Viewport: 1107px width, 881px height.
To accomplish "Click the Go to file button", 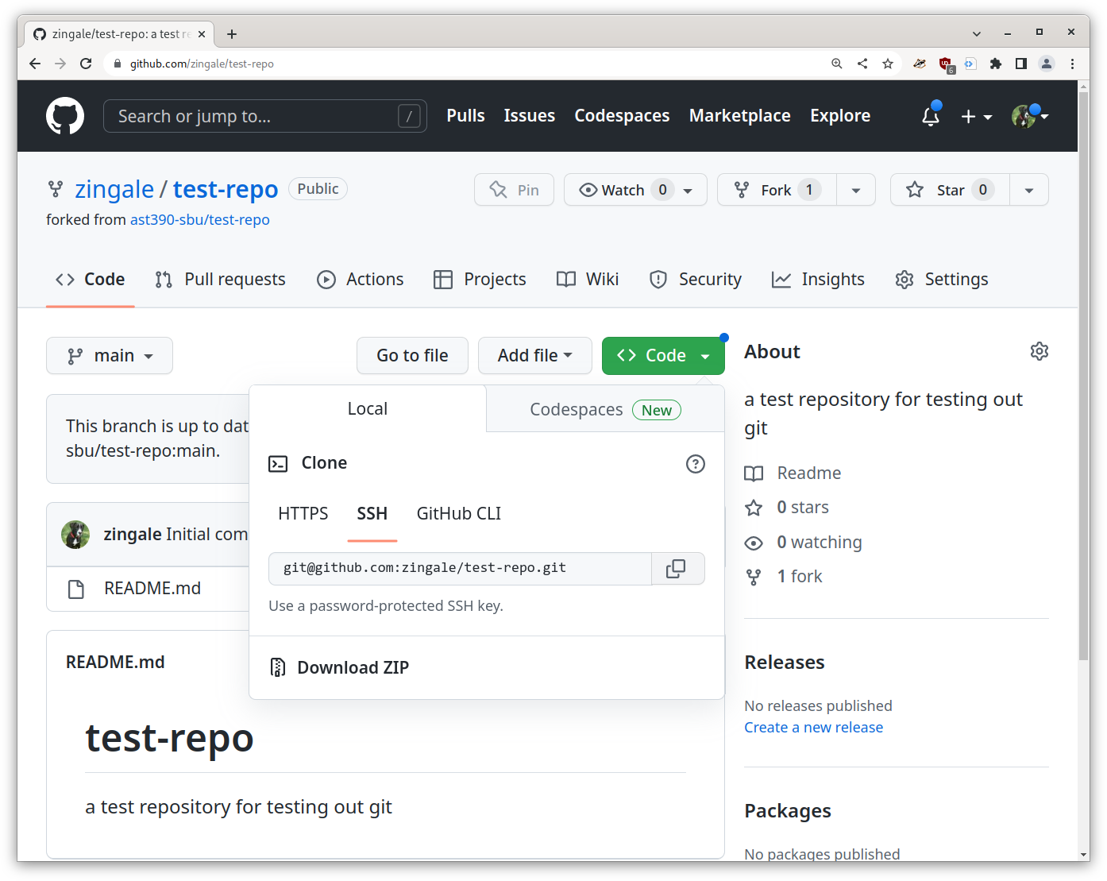I will click(x=412, y=355).
